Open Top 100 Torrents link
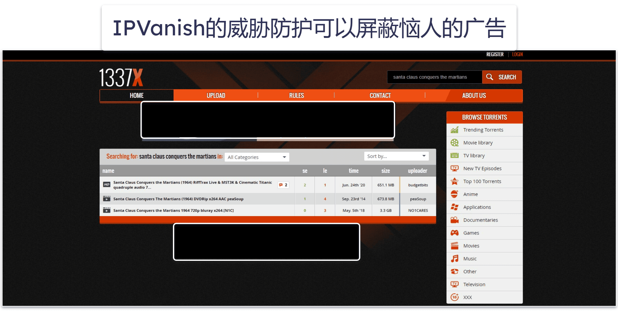Viewport: 618px width, 311px height. 482,181
